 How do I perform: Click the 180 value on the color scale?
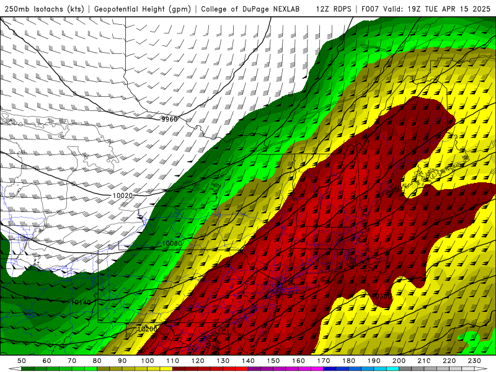[348, 361]
